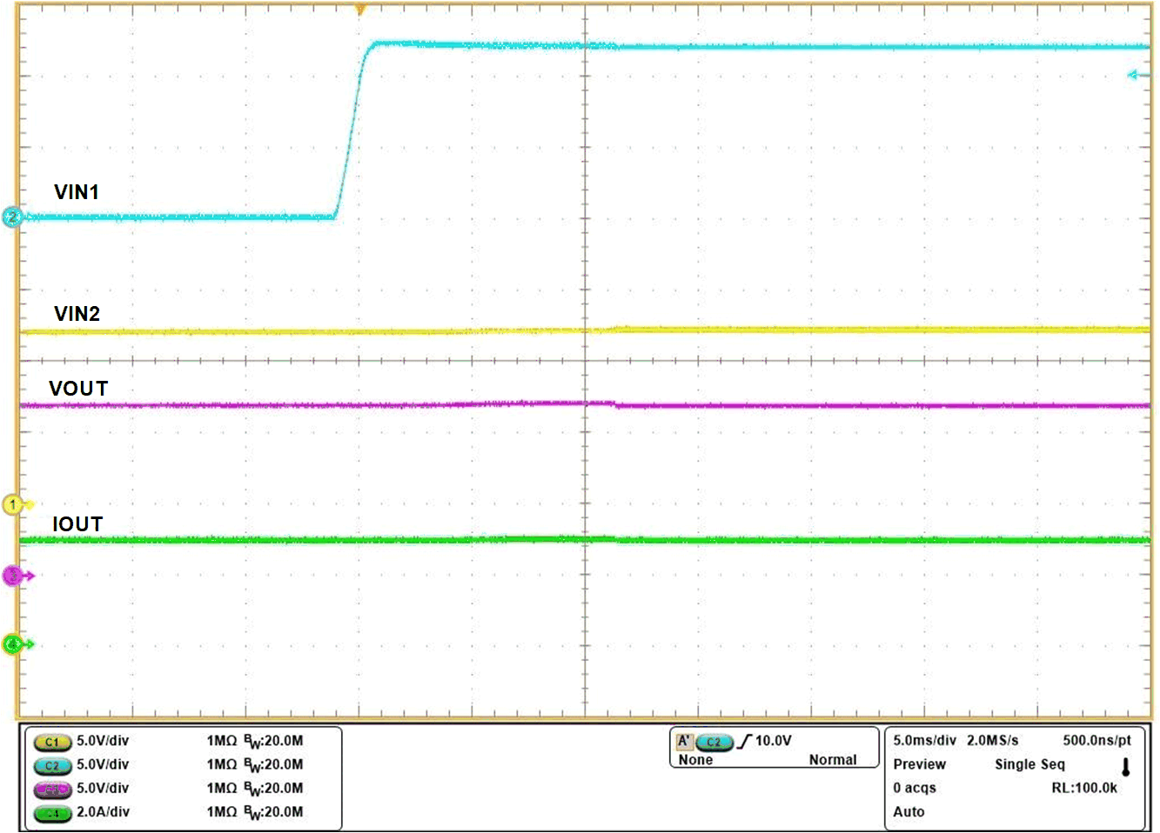This screenshot has width=1160, height=833.
Task: Open the C3 channel settings badge
Action: click(x=52, y=789)
